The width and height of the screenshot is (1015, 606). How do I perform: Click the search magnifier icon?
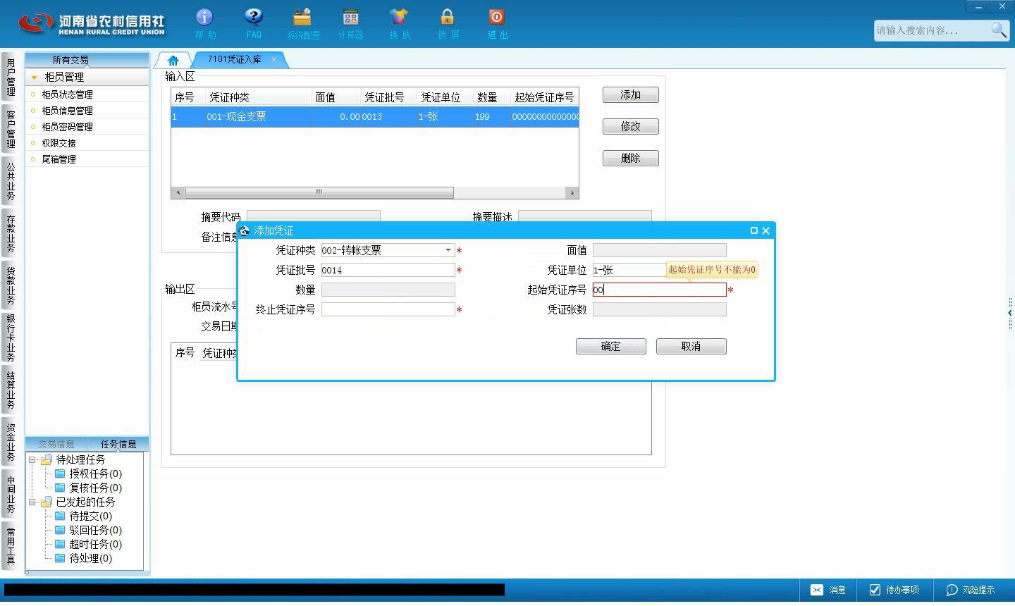click(x=998, y=30)
